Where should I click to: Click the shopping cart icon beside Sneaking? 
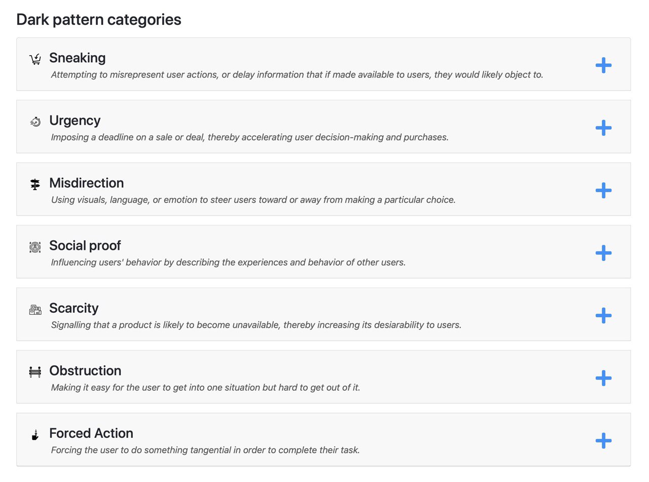(x=35, y=59)
